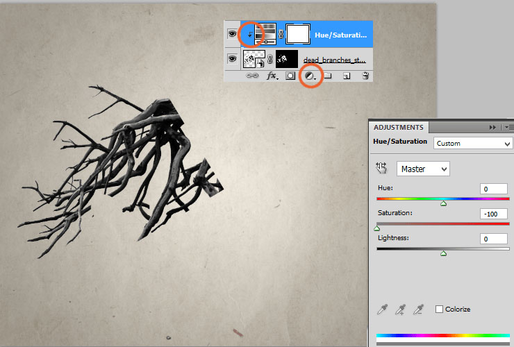This screenshot has height=347, width=514.
Task: Click chain link on dead_branches layer
Action: tap(270, 59)
